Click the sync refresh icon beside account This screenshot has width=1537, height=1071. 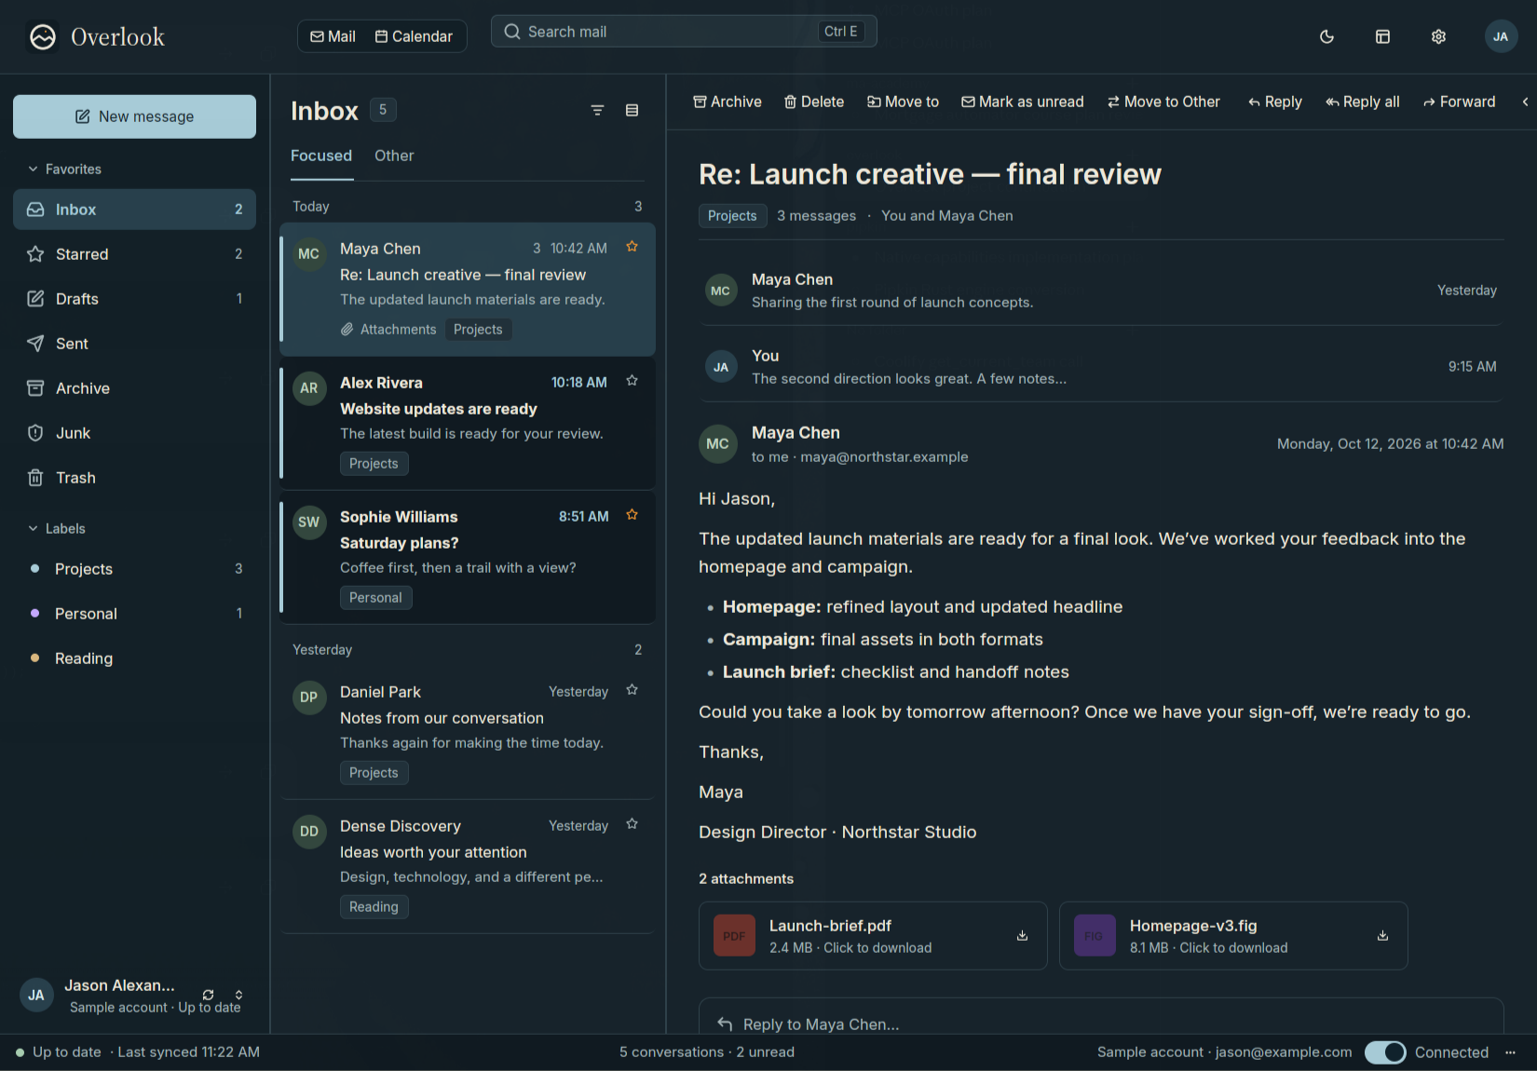pos(208,995)
